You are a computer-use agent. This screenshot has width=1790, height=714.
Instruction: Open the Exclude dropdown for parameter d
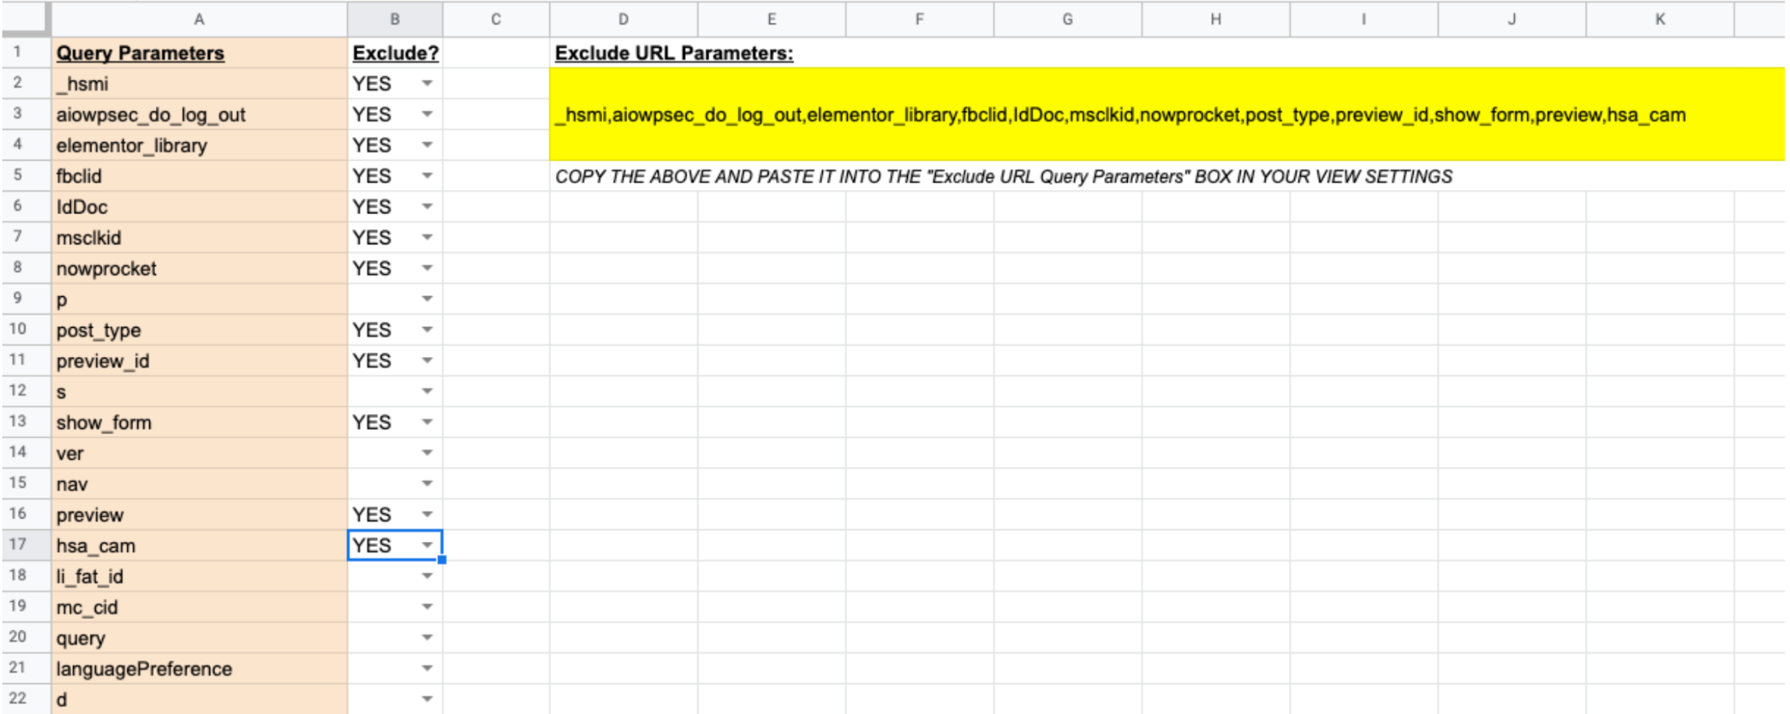[427, 699]
